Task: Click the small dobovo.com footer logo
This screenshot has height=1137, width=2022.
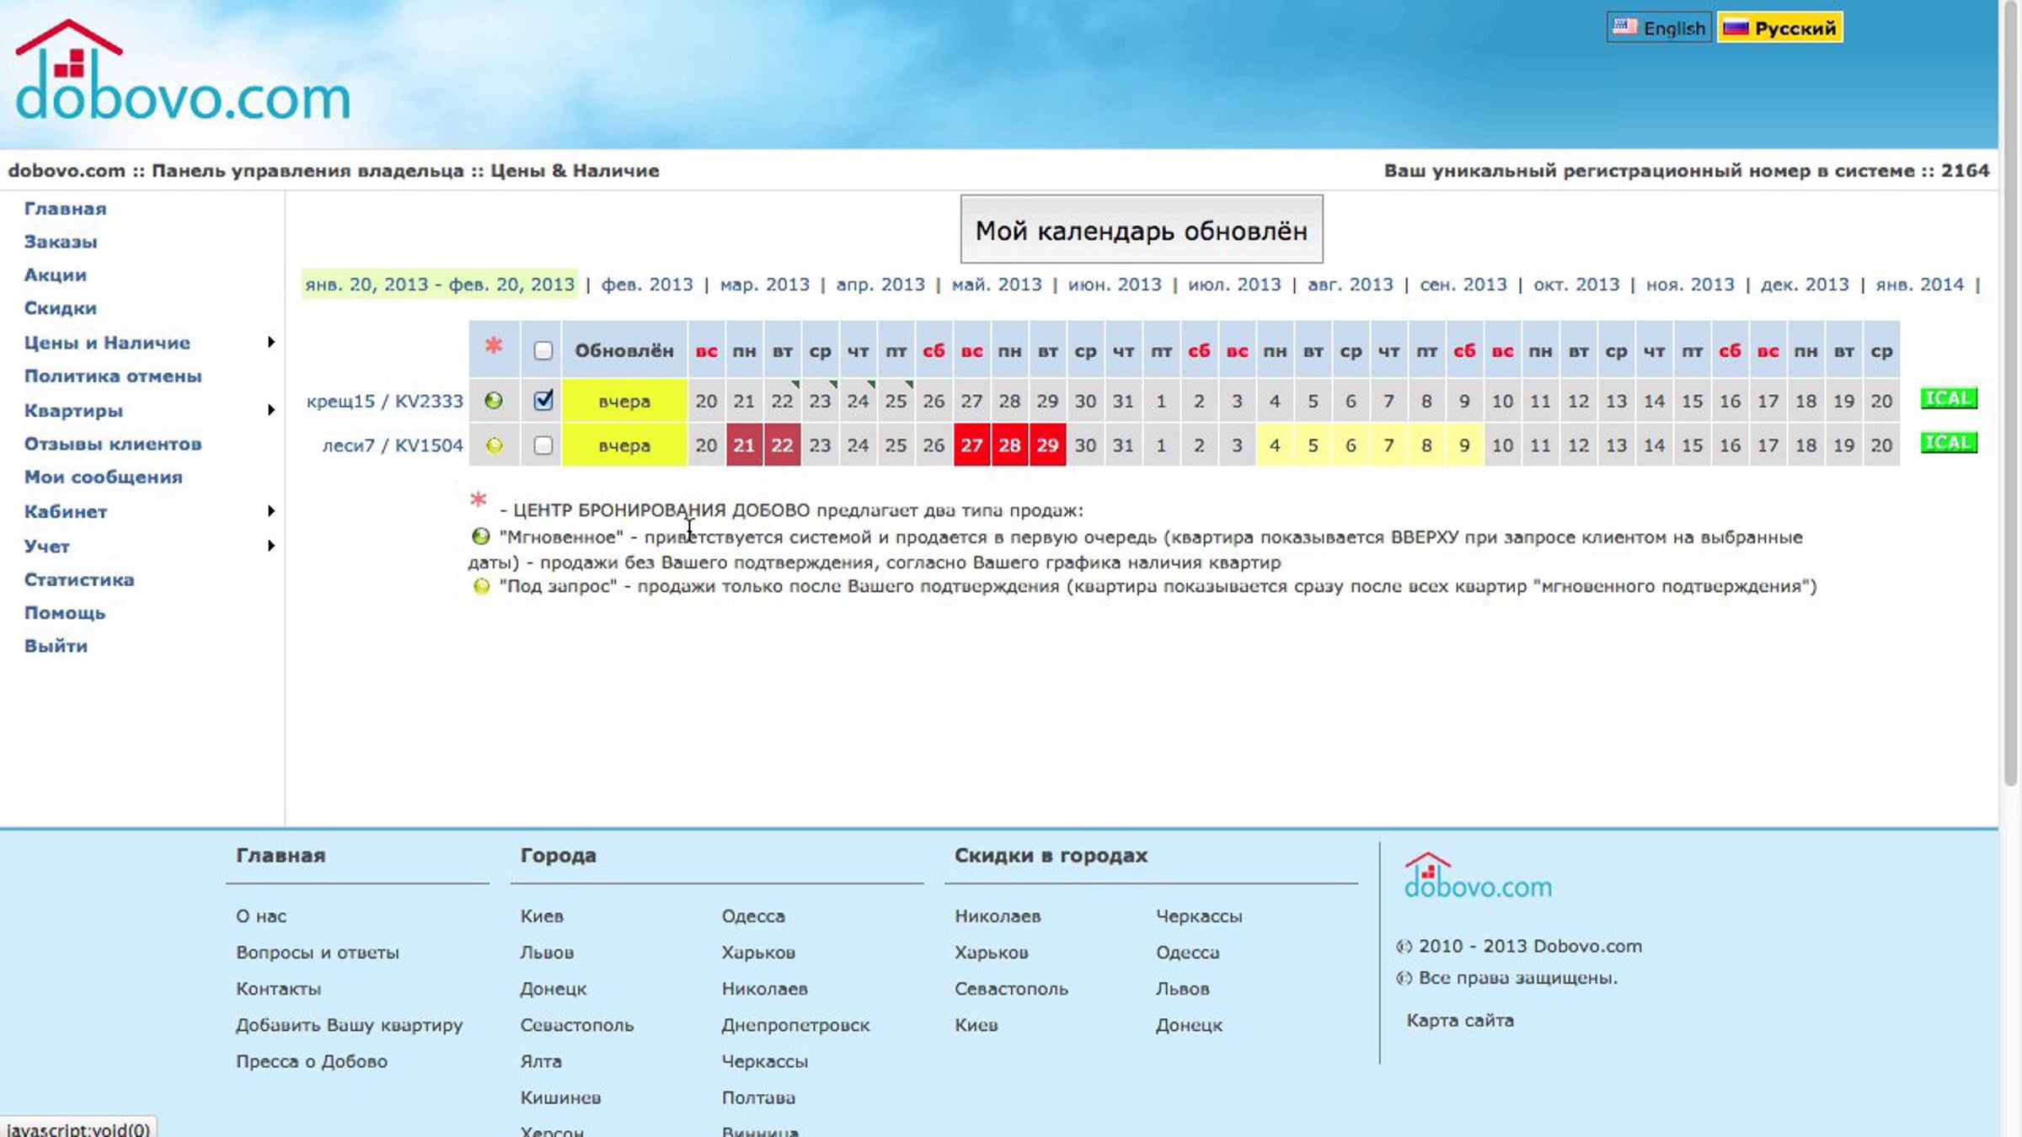Action: [1478, 876]
